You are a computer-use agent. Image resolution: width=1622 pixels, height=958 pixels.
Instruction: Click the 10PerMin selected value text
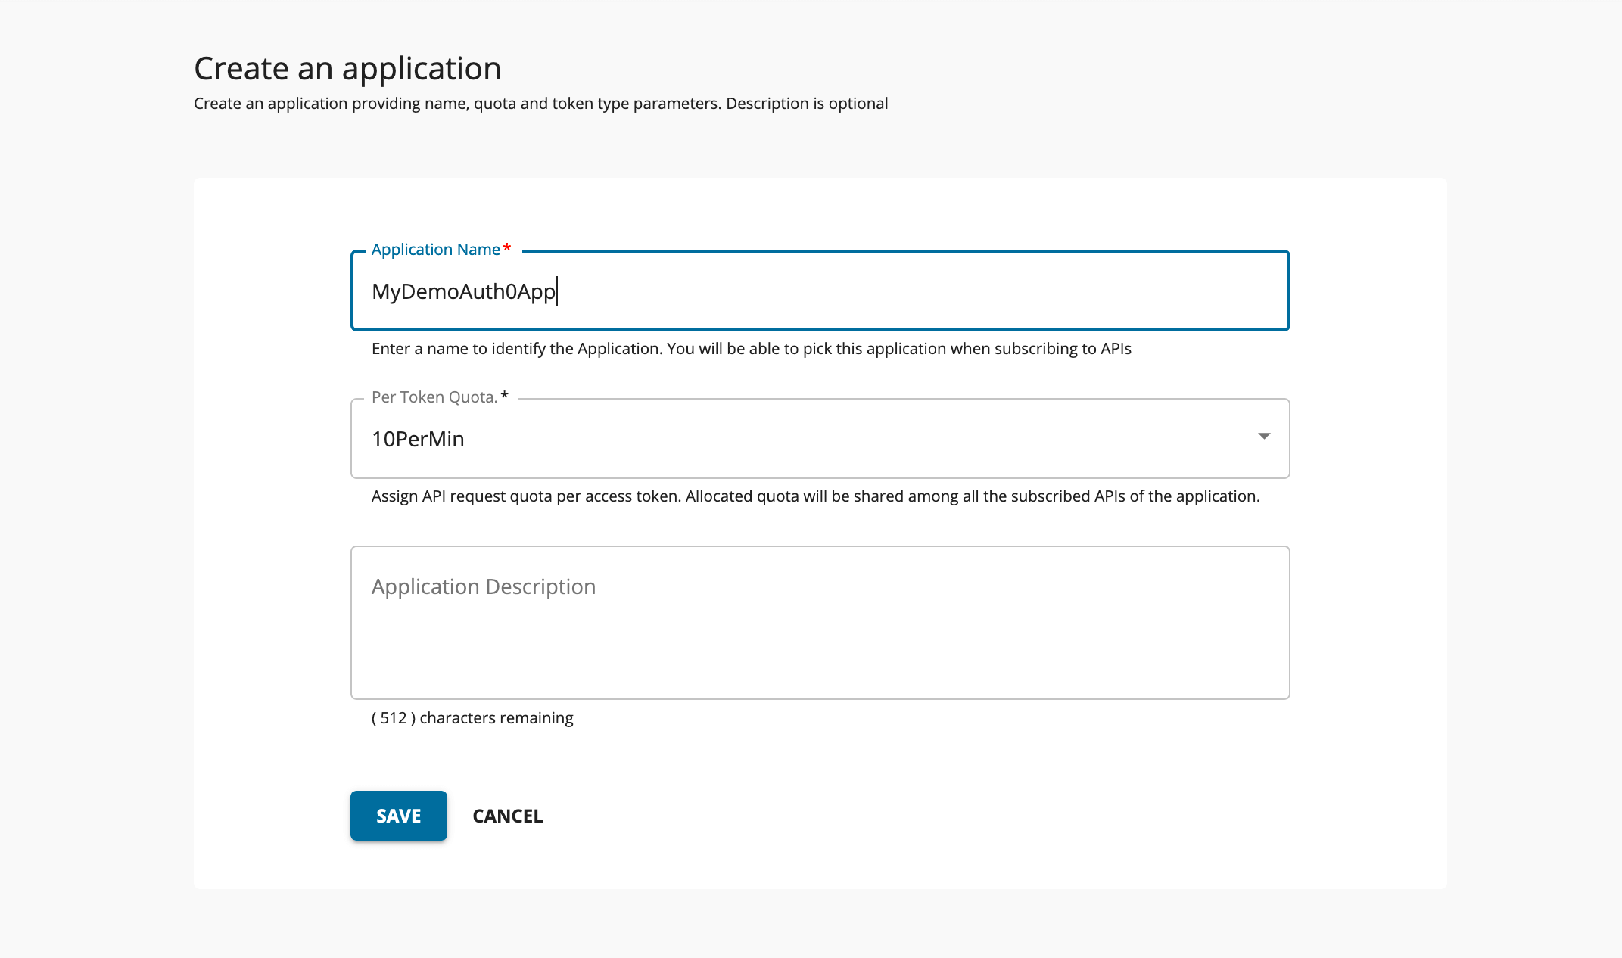click(418, 439)
